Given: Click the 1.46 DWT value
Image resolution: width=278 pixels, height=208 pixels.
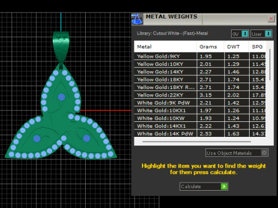Looking at the screenshot, I should pos(233,72).
